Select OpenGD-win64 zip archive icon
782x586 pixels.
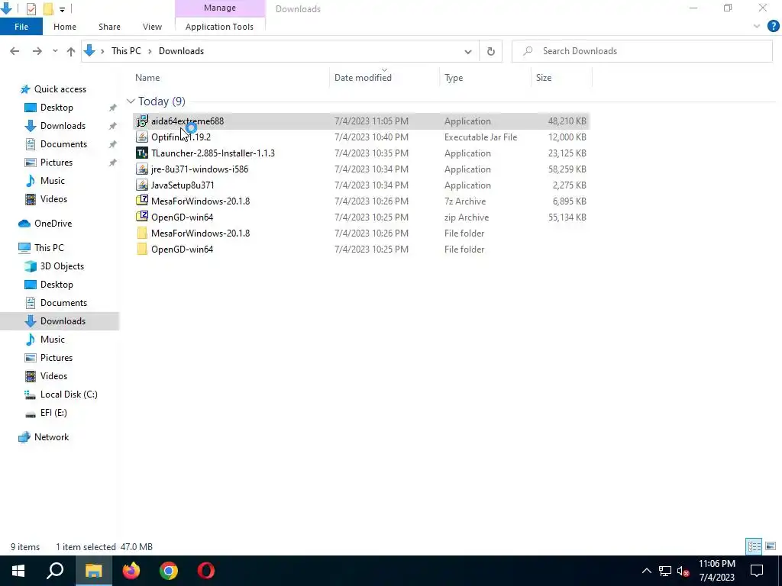(x=142, y=217)
